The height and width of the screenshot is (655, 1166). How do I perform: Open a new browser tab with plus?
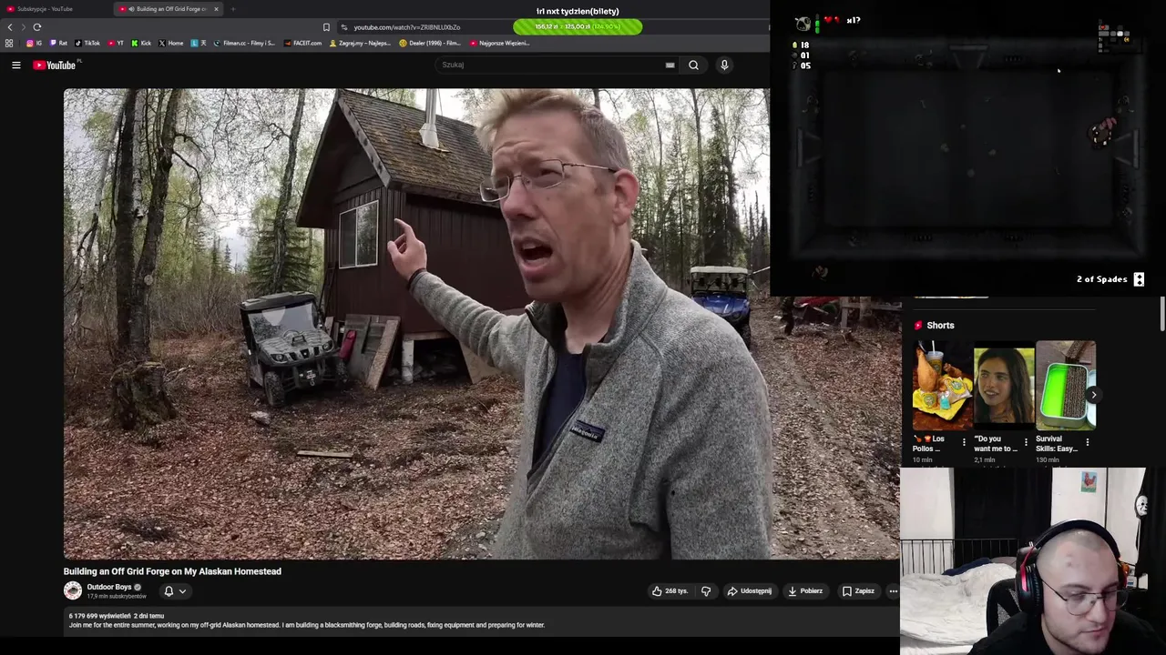pos(233,9)
